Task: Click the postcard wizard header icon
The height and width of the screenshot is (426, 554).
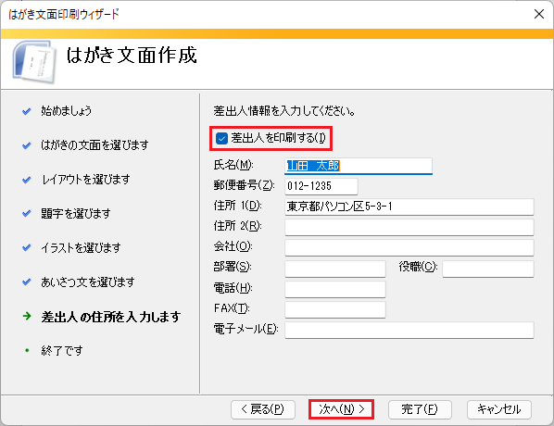Action: [34, 62]
